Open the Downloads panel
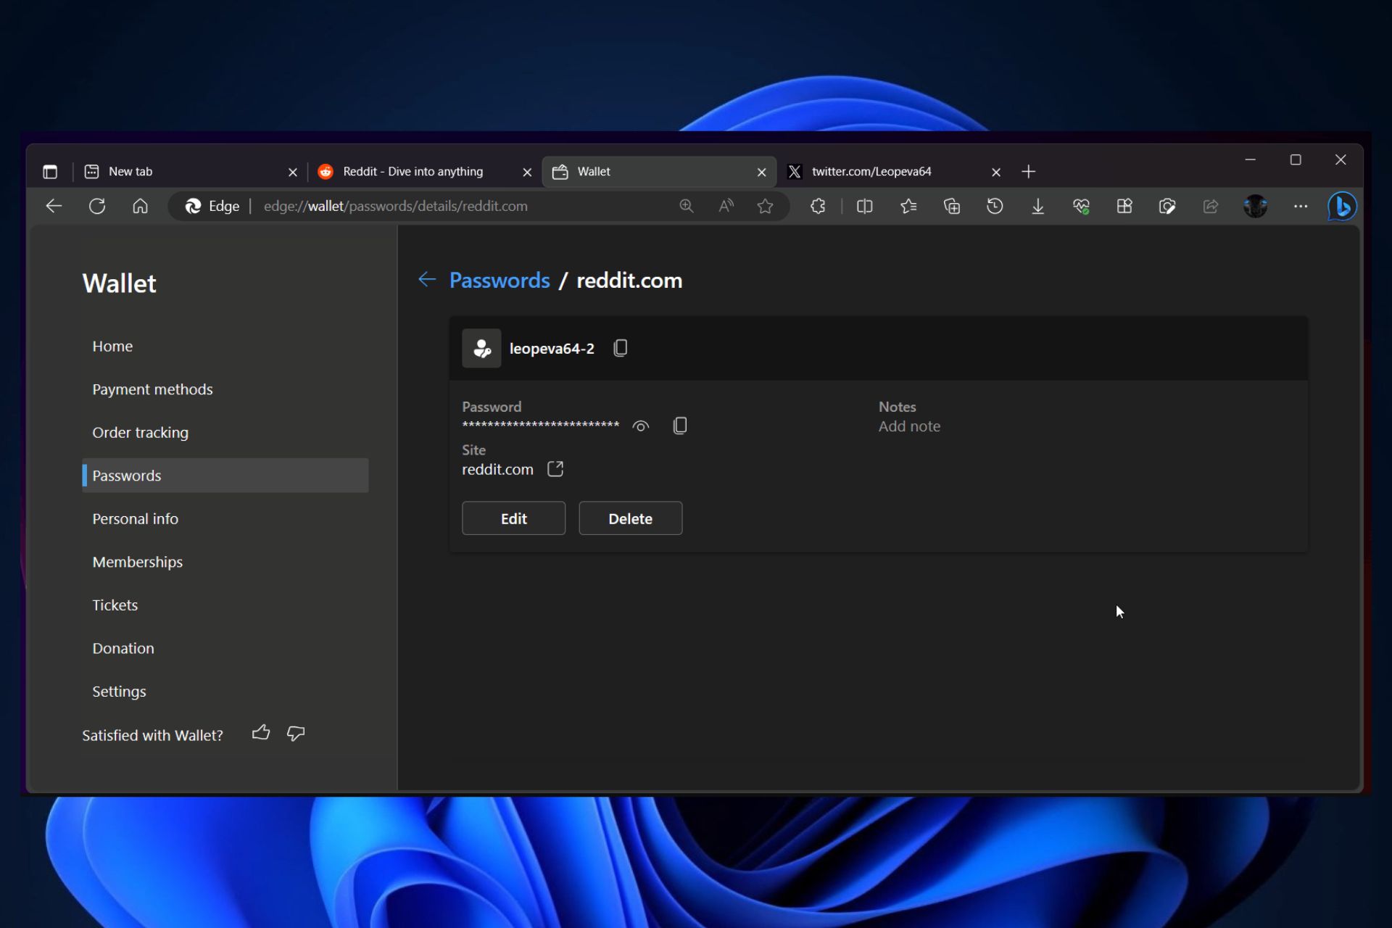This screenshot has height=928, width=1392. [1038, 206]
